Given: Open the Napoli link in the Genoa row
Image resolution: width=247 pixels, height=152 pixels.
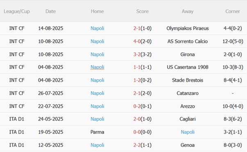Looking at the screenshot, I should pyautogui.click(x=97, y=145).
